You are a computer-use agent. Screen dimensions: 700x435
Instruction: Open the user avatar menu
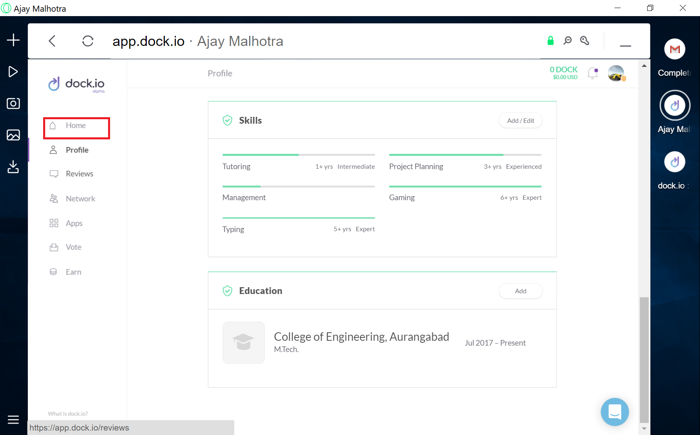[616, 73]
